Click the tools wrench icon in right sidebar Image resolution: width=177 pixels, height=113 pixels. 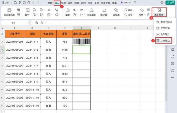173,57
